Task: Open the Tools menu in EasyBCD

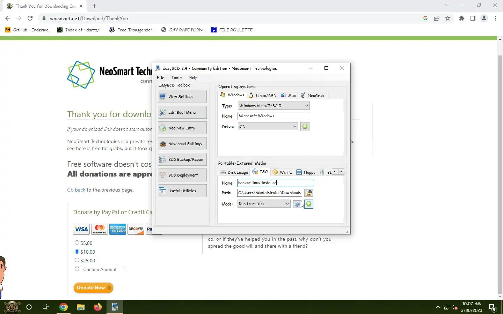Action: [x=176, y=78]
